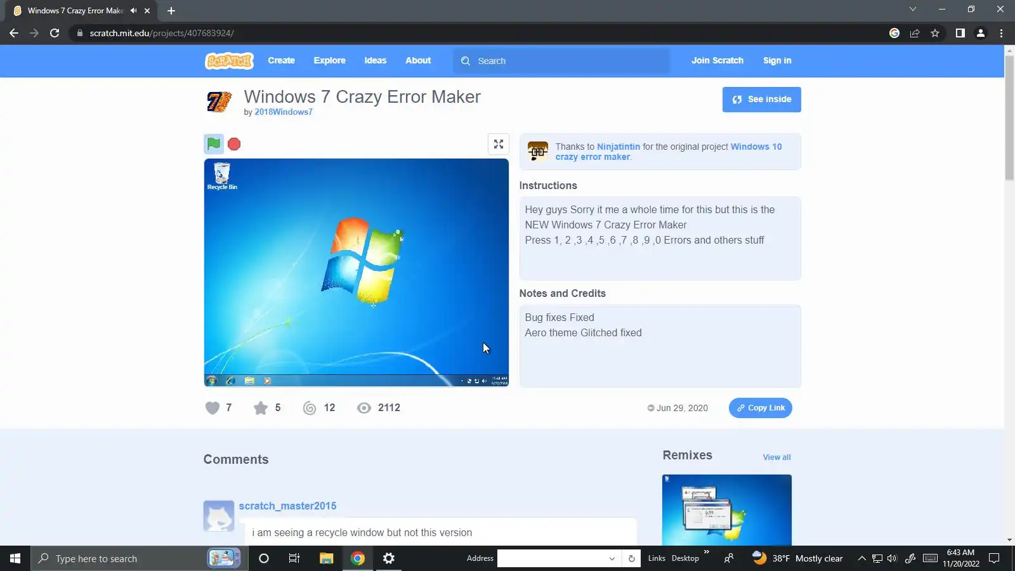1015x571 pixels.
Task: Open File Explorer from taskbar
Action: point(327,558)
